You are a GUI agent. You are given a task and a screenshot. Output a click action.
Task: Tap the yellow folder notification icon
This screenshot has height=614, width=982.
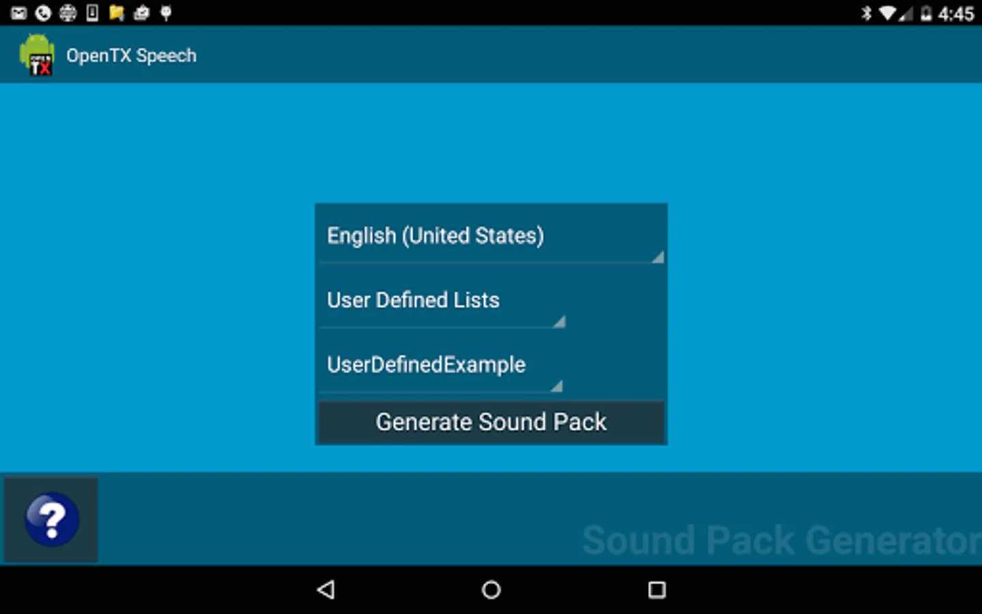117,13
